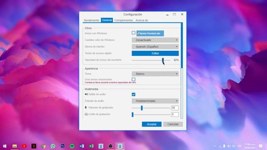Click the settings panel vertical scrollbar
The height and width of the screenshot is (150, 267).
[x=182, y=45]
